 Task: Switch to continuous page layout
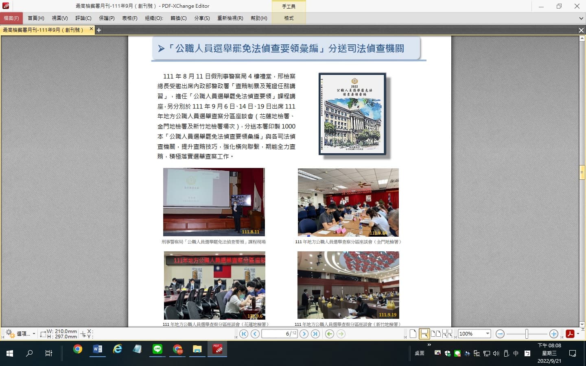[x=424, y=334]
